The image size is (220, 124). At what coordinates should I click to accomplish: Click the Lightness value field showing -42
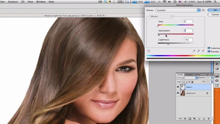click(188, 40)
